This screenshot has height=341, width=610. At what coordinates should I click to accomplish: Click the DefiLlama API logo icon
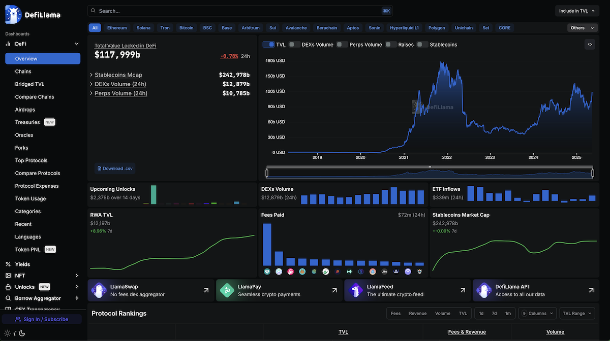[483, 291]
